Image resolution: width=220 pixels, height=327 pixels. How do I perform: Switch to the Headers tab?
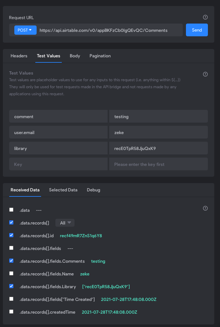19,56
